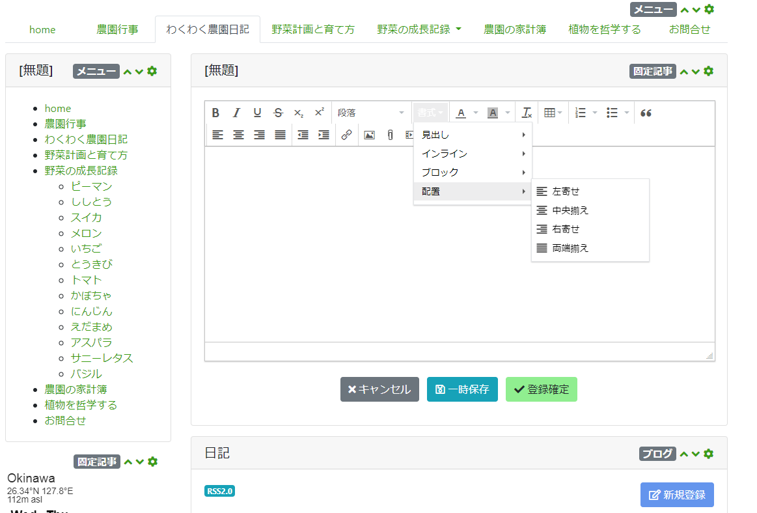This screenshot has width=757, height=513.
Task: Toggle italic formatting in the editor
Action: pyautogui.click(x=236, y=113)
